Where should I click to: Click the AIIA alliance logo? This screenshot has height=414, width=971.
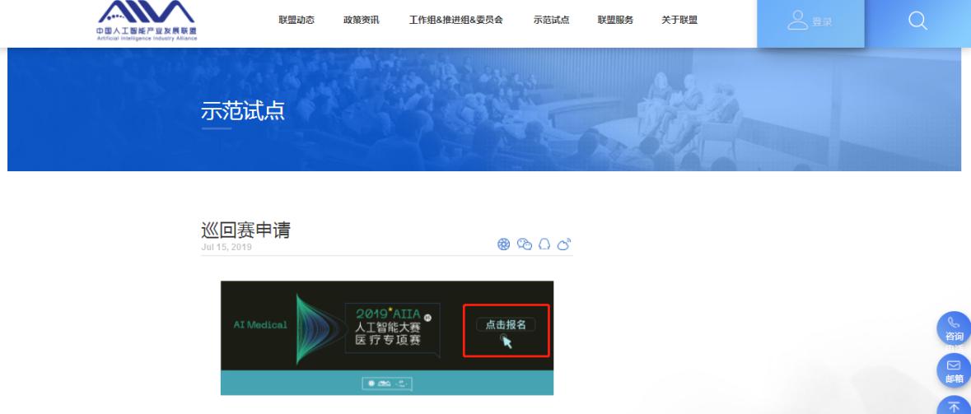147,21
